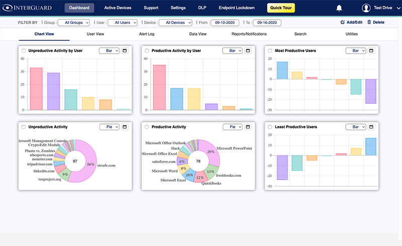Click the etrade.com pie label

click(107, 165)
